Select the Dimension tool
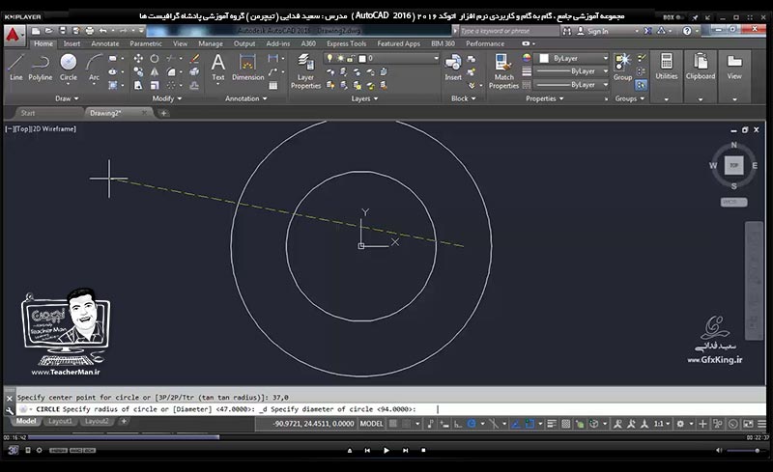Screen dimensions: 773x472 tap(247, 68)
